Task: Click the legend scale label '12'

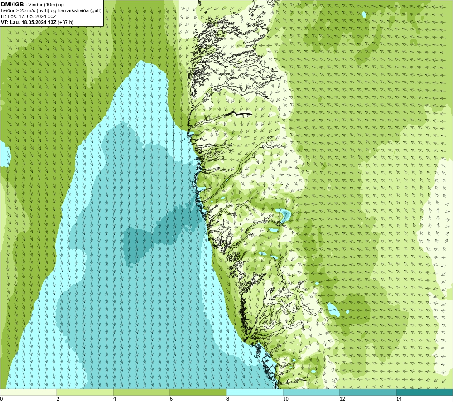Action: tap(342, 399)
